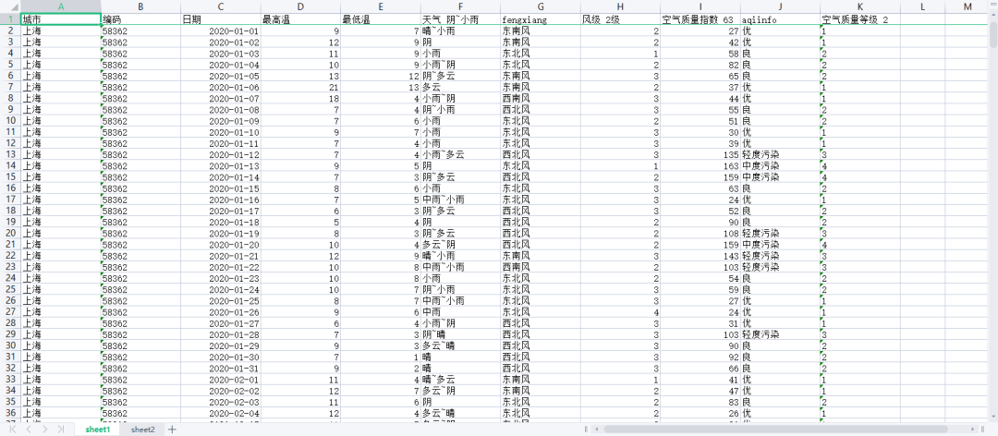
Task: Click the last sheet navigation arrow
Action: tap(60, 430)
